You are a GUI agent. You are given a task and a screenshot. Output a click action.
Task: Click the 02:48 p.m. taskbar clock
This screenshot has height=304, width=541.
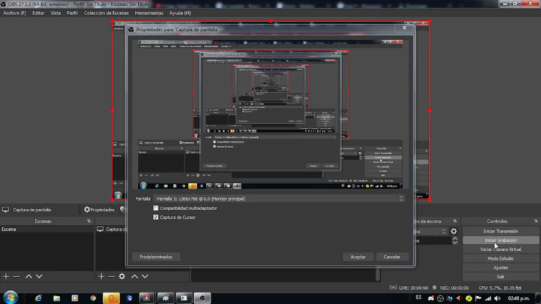coord(519,298)
